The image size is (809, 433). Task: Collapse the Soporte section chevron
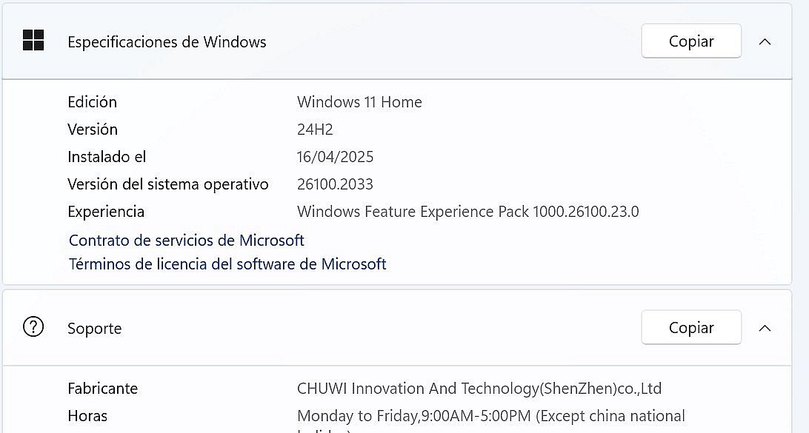pos(765,328)
